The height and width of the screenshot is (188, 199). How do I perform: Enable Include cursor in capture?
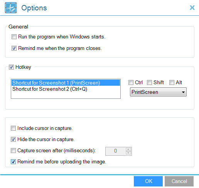tap(13, 128)
